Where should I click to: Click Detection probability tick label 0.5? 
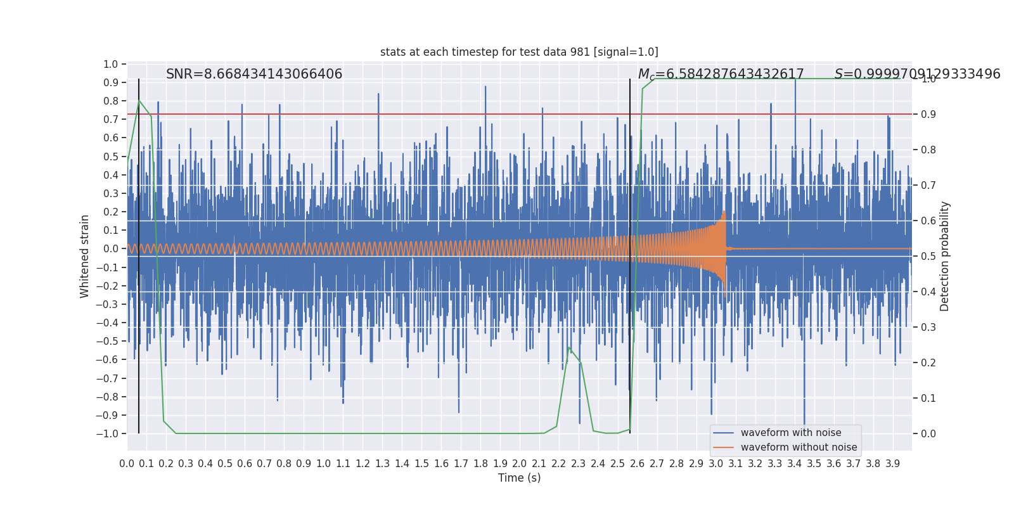tap(928, 257)
